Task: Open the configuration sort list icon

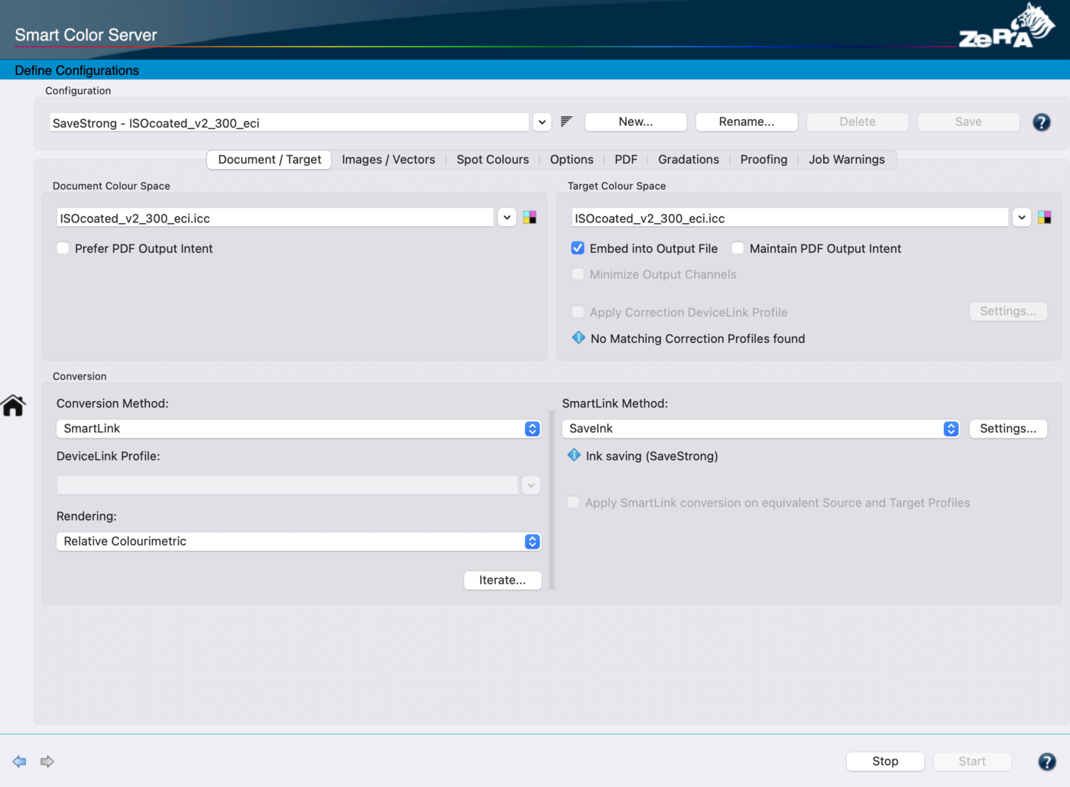Action: (x=566, y=121)
